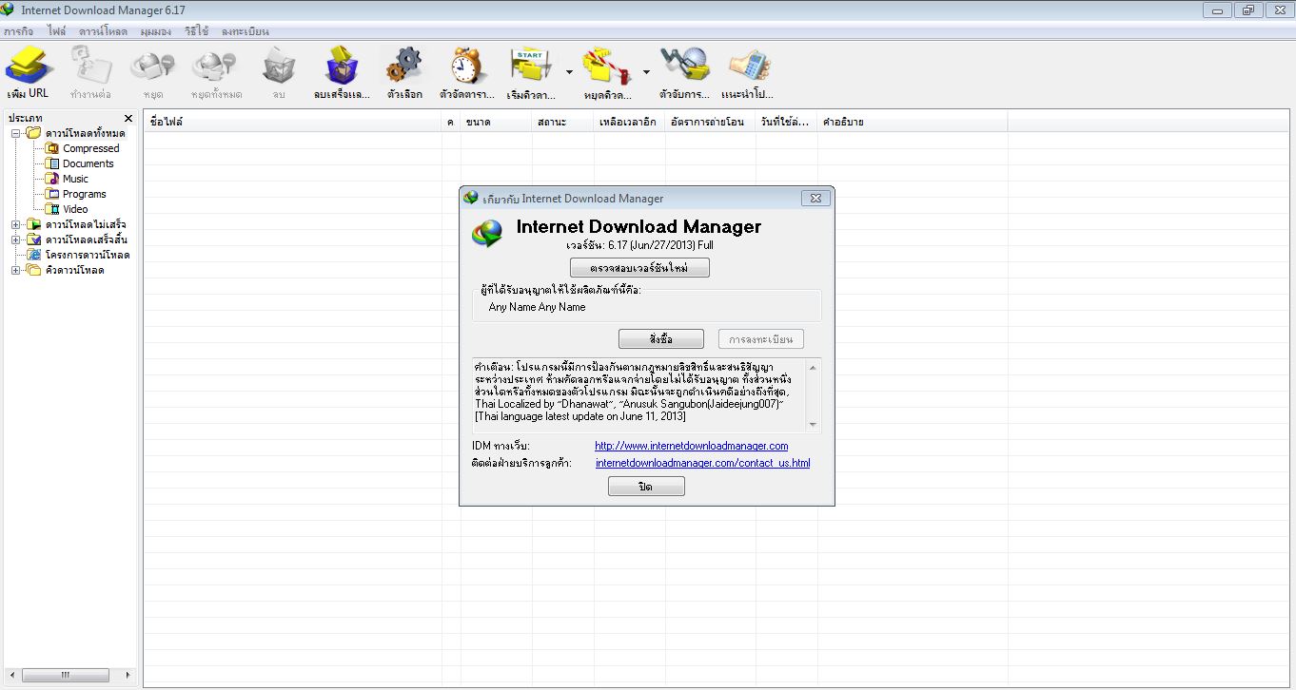
Task: Select the Programs category icon
Action: click(x=53, y=194)
